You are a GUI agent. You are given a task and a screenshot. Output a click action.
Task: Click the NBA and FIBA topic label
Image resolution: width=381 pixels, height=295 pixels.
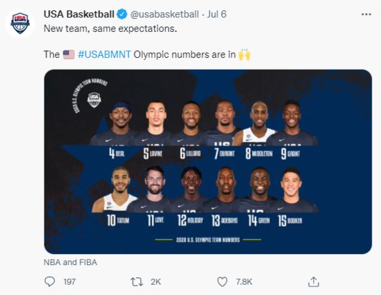point(70,262)
